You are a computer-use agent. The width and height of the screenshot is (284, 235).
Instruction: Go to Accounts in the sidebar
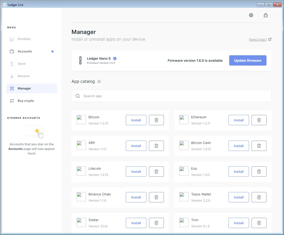point(32,51)
